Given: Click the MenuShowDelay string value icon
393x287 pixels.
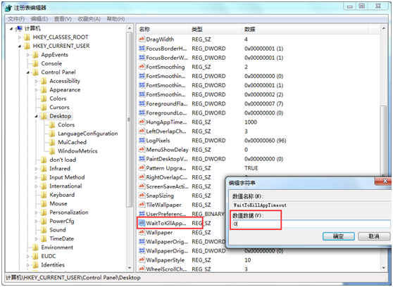Looking at the screenshot, I should click(142, 150).
